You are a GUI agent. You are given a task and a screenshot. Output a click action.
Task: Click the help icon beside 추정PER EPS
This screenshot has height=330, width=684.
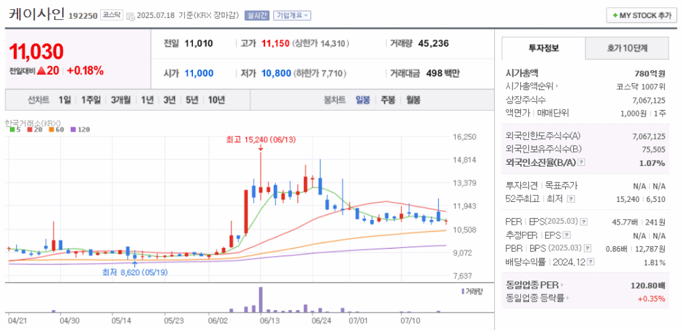point(566,235)
